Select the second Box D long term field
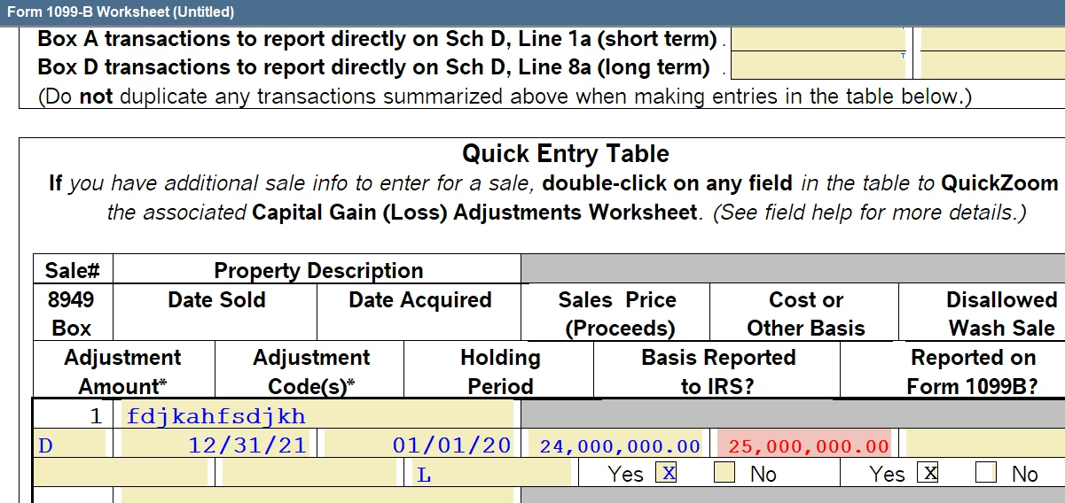 (993, 66)
